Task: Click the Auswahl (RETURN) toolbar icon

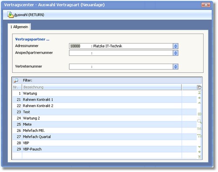Action: pyautogui.click(x=10, y=15)
